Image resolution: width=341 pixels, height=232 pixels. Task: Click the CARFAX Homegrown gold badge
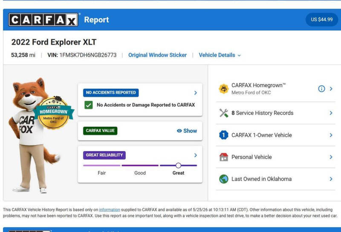coord(54,113)
